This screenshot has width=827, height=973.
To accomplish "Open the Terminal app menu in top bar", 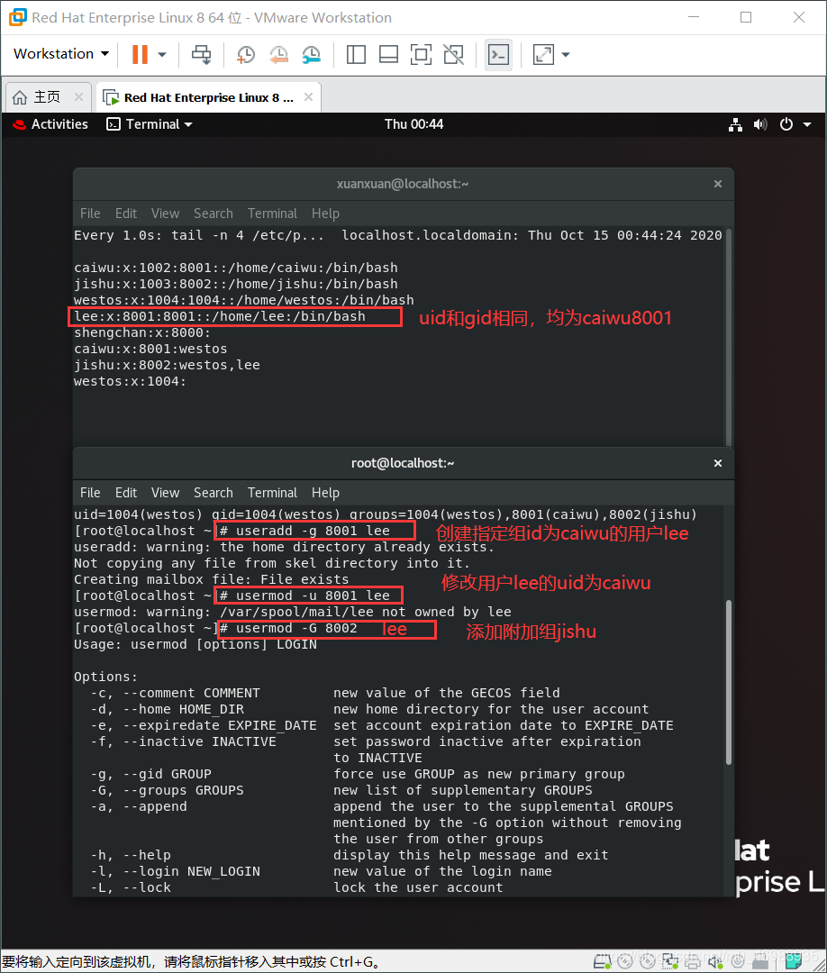I will (150, 124).
